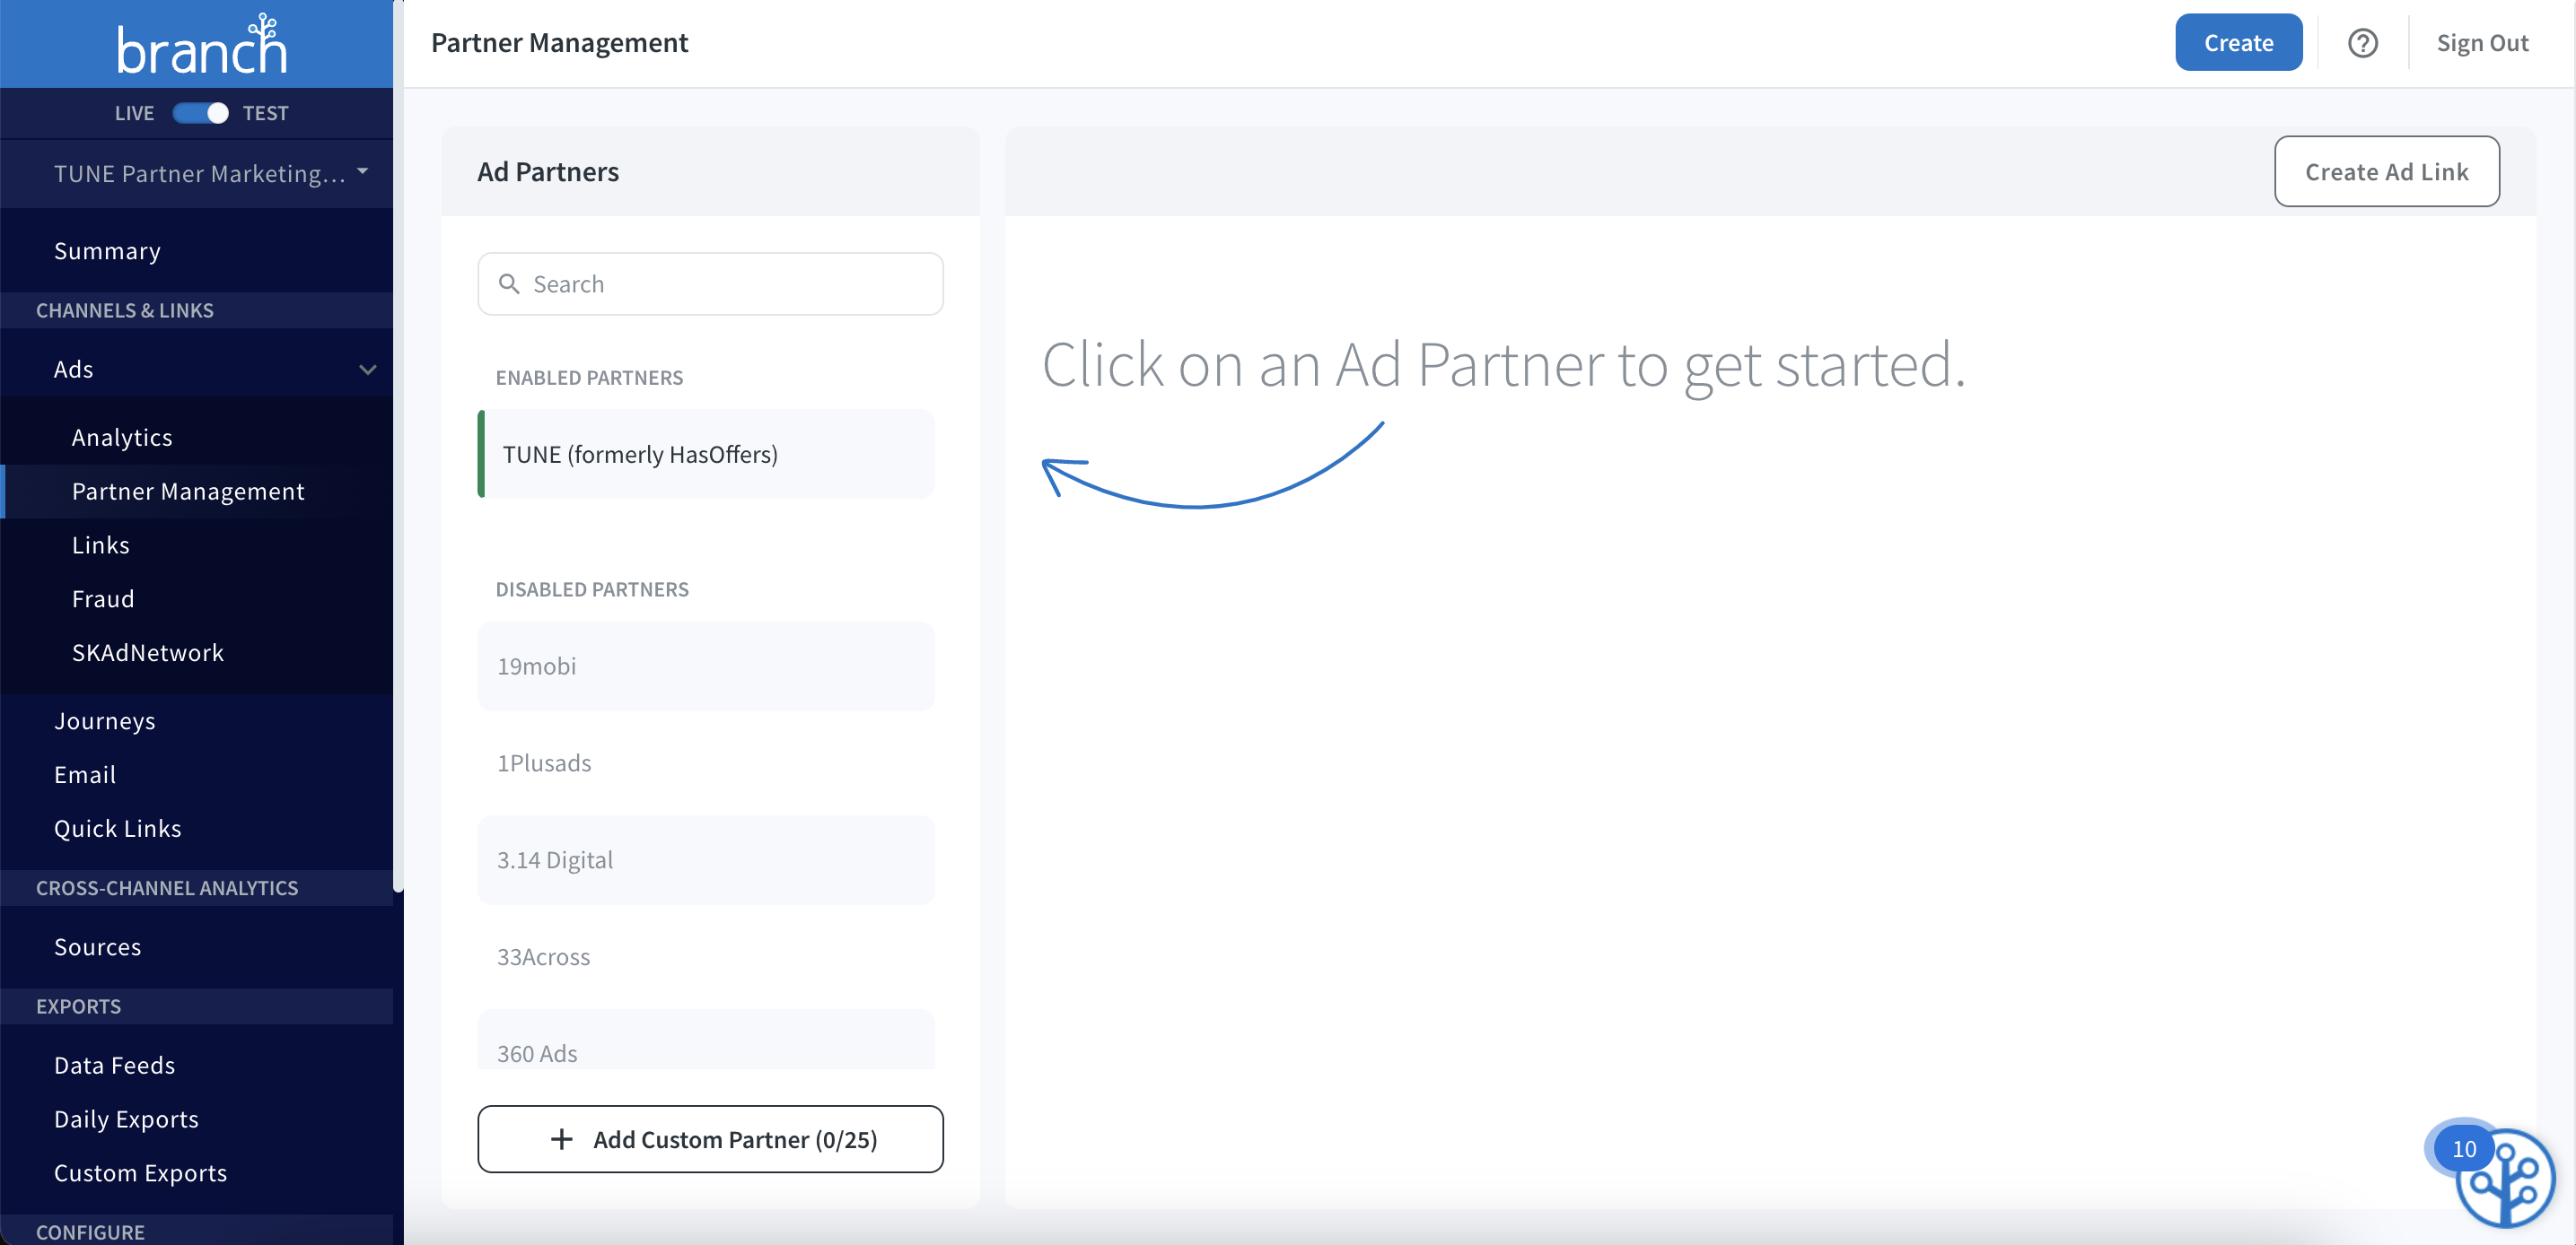The image size is (2576, 1245).
Task: Click the sidebar vertical scrollbar
Action: tap(398, 445)
